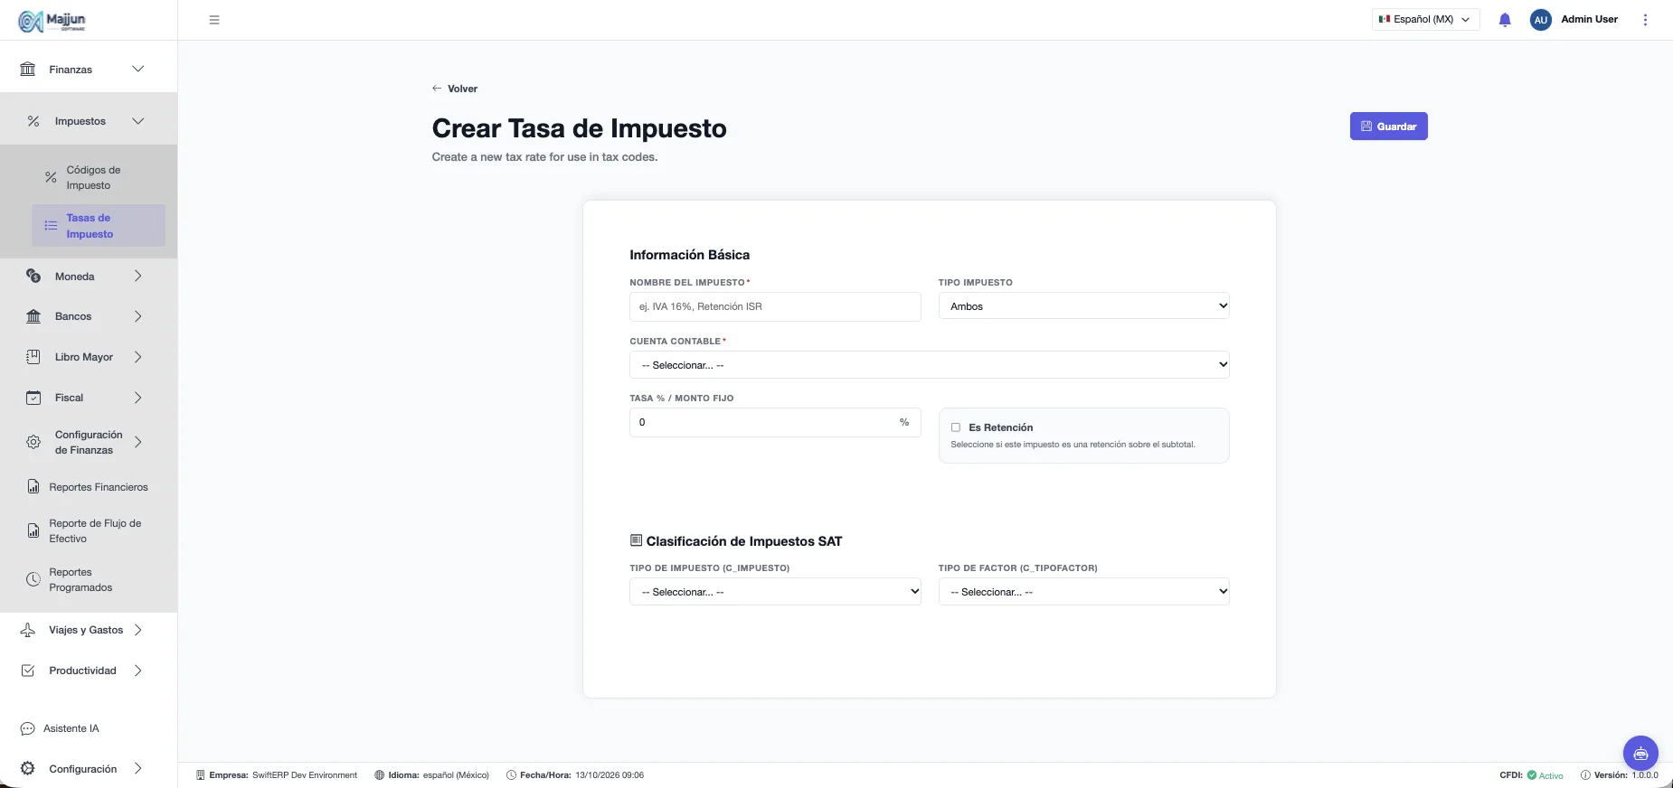1673x788 pixels.
Task: Click the Productividad checkbox icon
Action: [28, 671]
